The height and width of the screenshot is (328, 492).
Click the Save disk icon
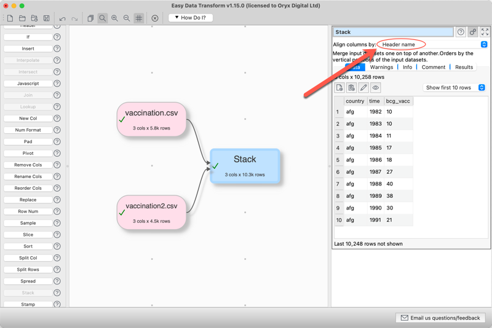46,18
